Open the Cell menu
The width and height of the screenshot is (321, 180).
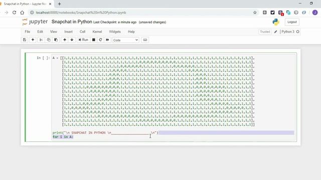(82, 31)
